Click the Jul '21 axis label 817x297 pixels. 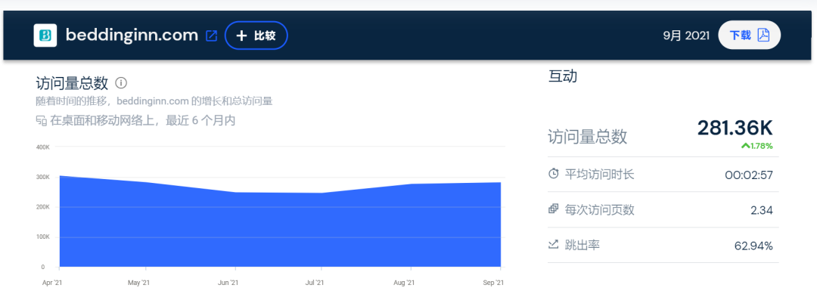314,283
